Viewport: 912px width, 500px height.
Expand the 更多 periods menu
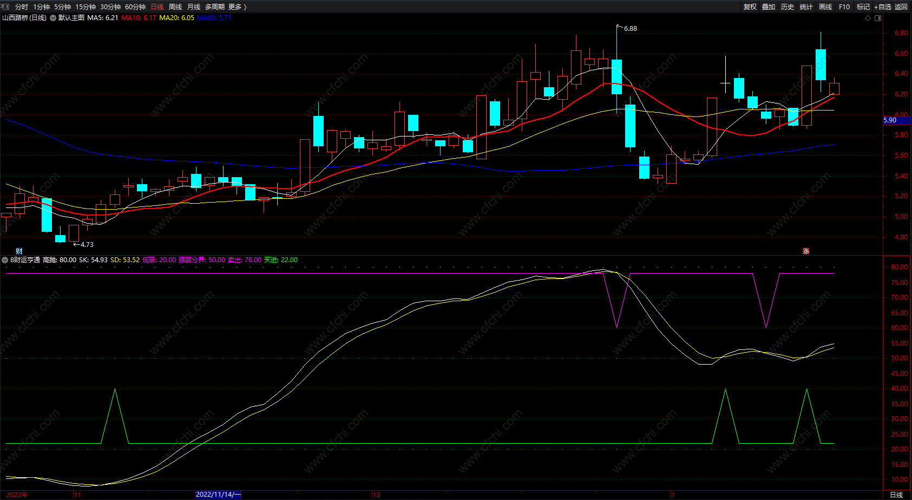pos(238,7)
